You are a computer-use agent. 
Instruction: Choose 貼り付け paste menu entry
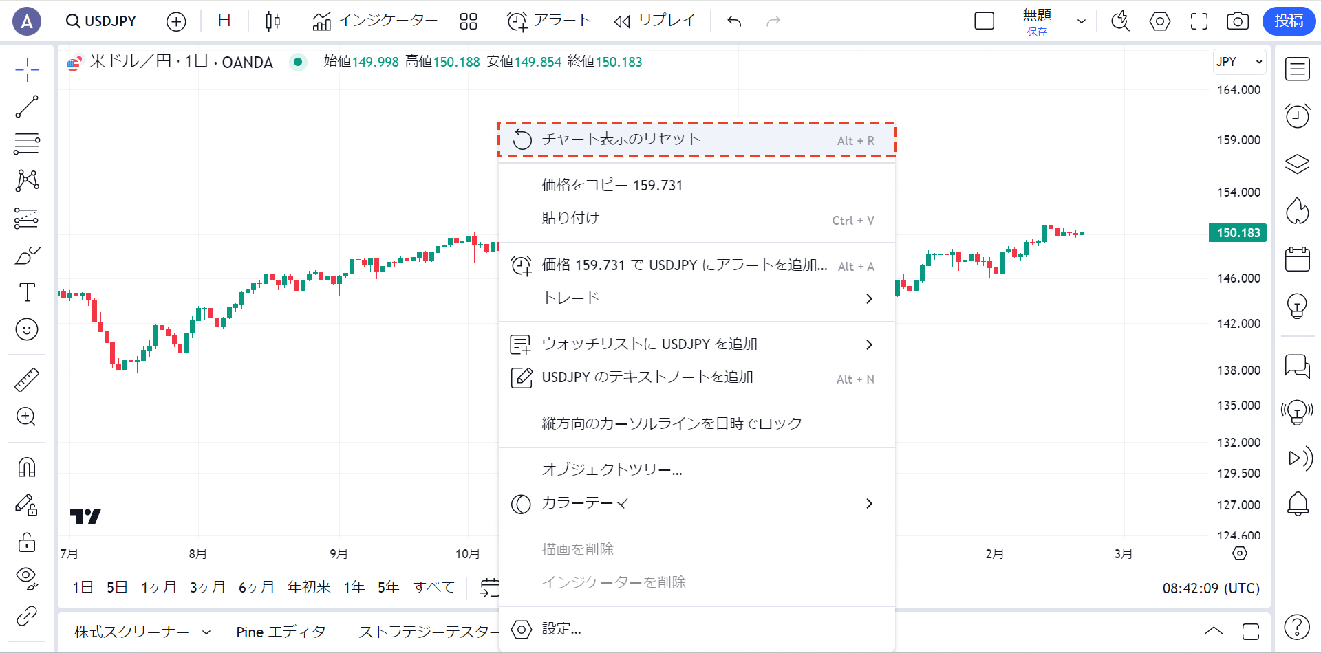pos(696,219)
